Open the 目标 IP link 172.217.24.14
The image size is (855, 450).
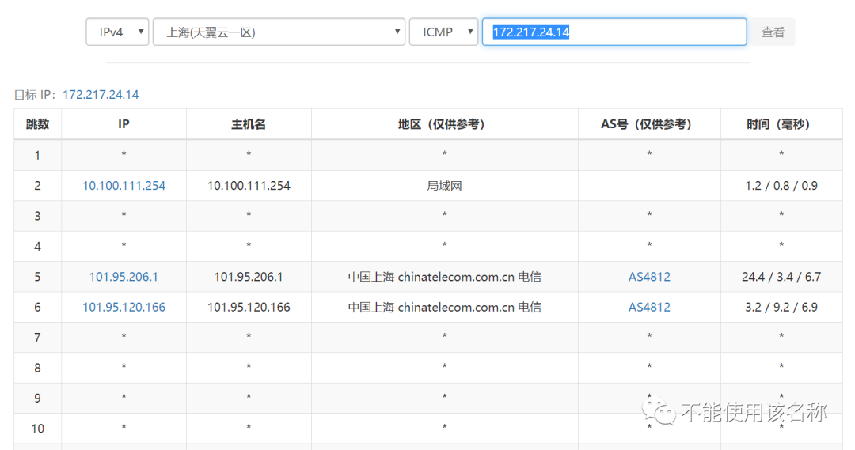(x=101, y=95)
